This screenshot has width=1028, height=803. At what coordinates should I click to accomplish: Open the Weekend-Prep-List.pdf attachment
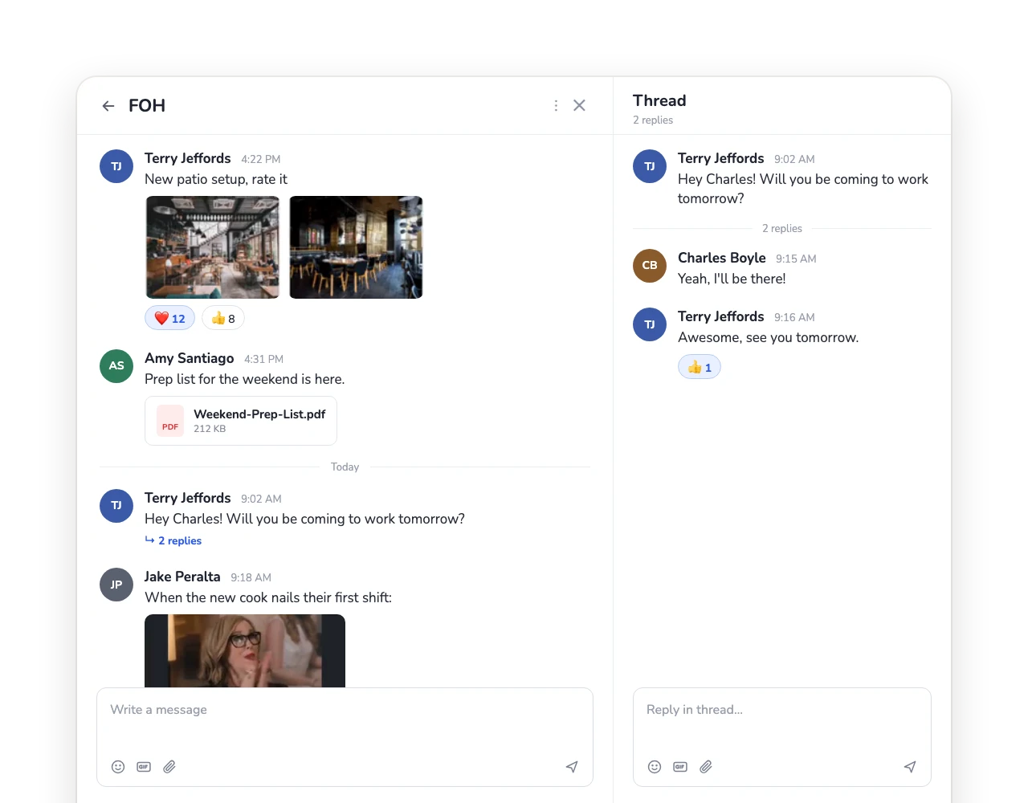point(241,421)
